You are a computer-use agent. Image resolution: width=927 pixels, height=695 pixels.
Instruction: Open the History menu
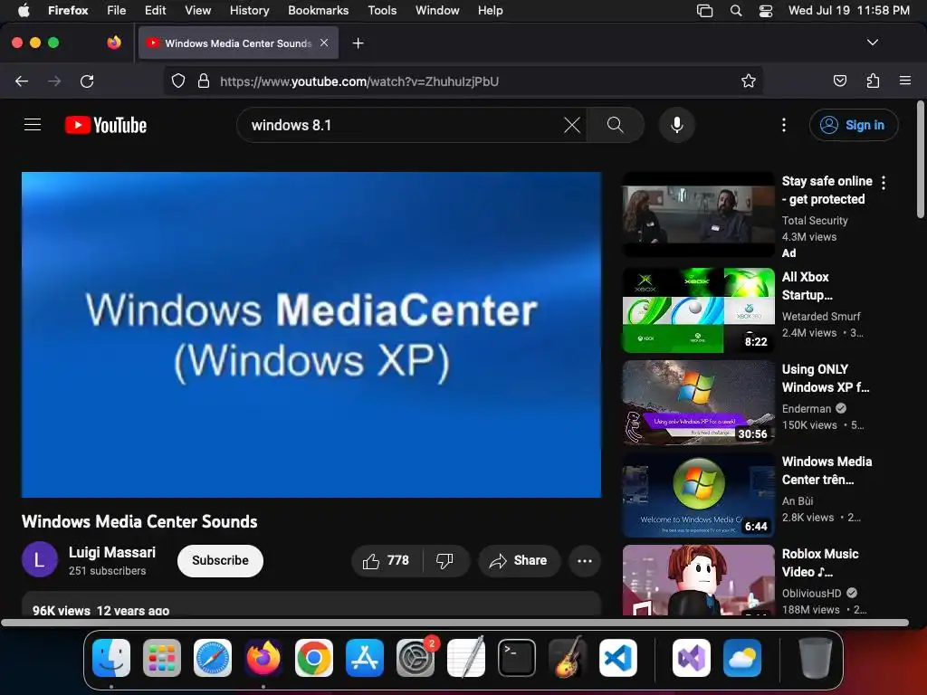(249, 10)
